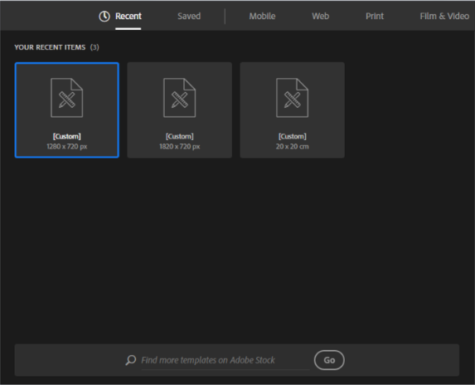
Task: Go to the Print presets tab
Action: click(x=375, y=16)
